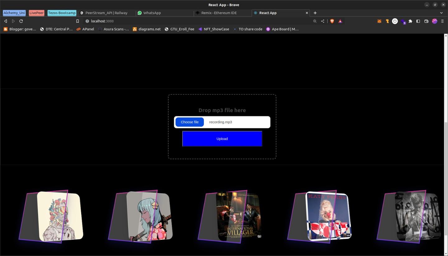Open a new tab with plus button

coord(315,13)
